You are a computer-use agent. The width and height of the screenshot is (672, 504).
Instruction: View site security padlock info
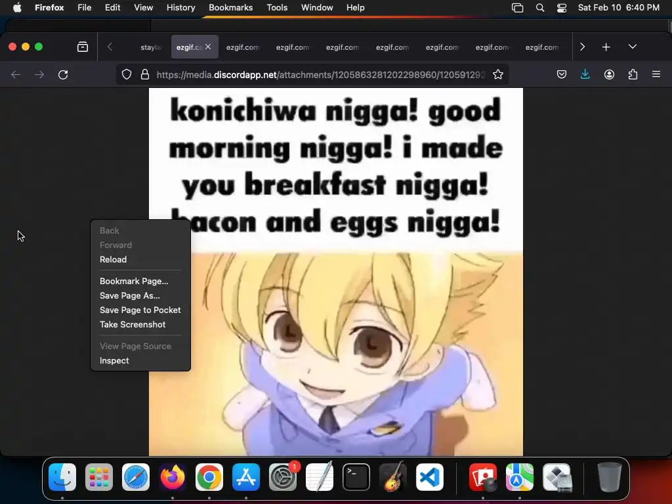[x=145, y=75]
